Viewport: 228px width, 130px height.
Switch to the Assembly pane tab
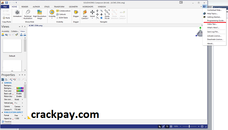[6, 31]
